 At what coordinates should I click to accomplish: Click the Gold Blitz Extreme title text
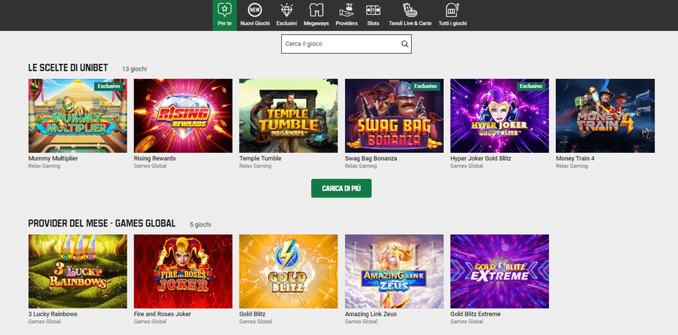coord(475,314)
